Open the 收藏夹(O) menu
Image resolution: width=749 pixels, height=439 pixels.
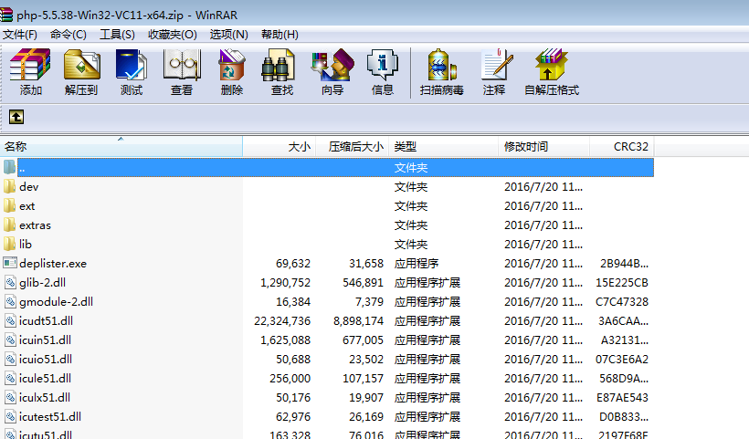point(172,35)
